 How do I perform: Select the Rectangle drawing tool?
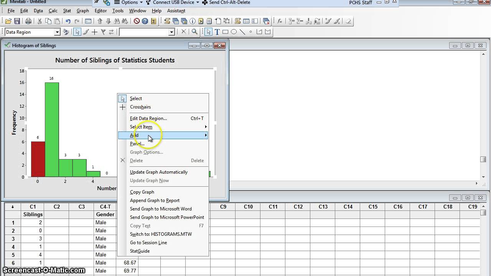226,32
